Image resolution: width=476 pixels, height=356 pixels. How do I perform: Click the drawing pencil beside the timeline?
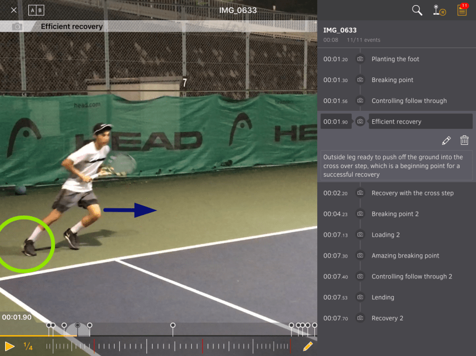tap(307, 346)
